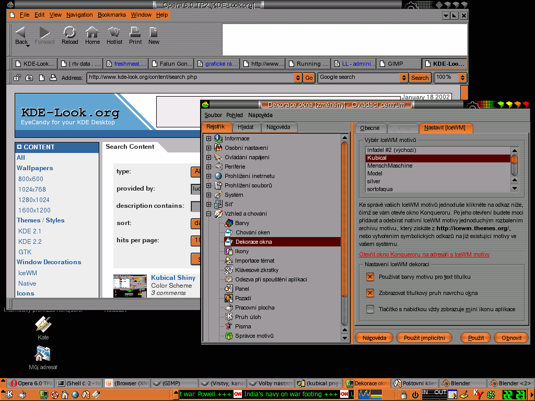Toggle Používat barvy motivu pro text titulku
The height and width of the screenshot is (401, 535).
coord(370,277)
